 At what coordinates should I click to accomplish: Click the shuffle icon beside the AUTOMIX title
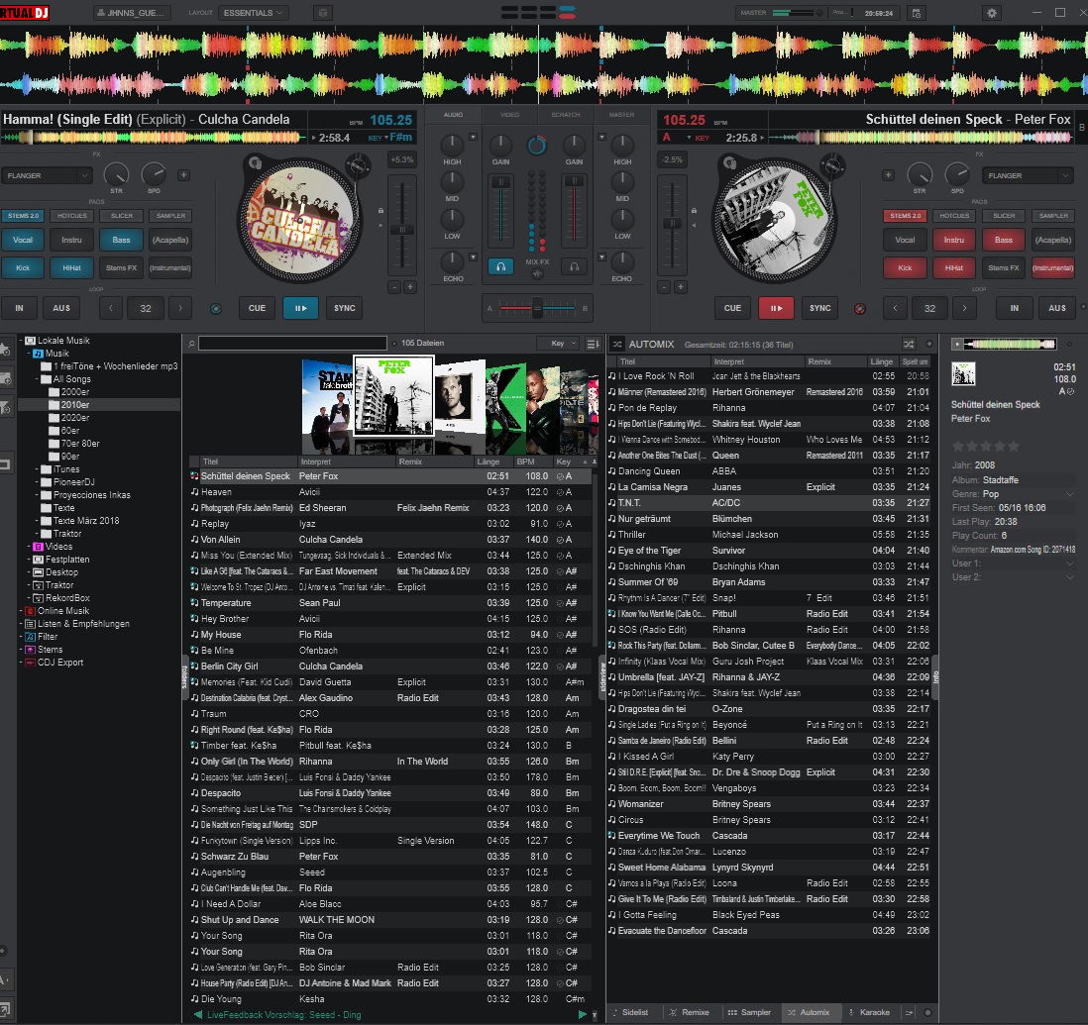(617, 344)
